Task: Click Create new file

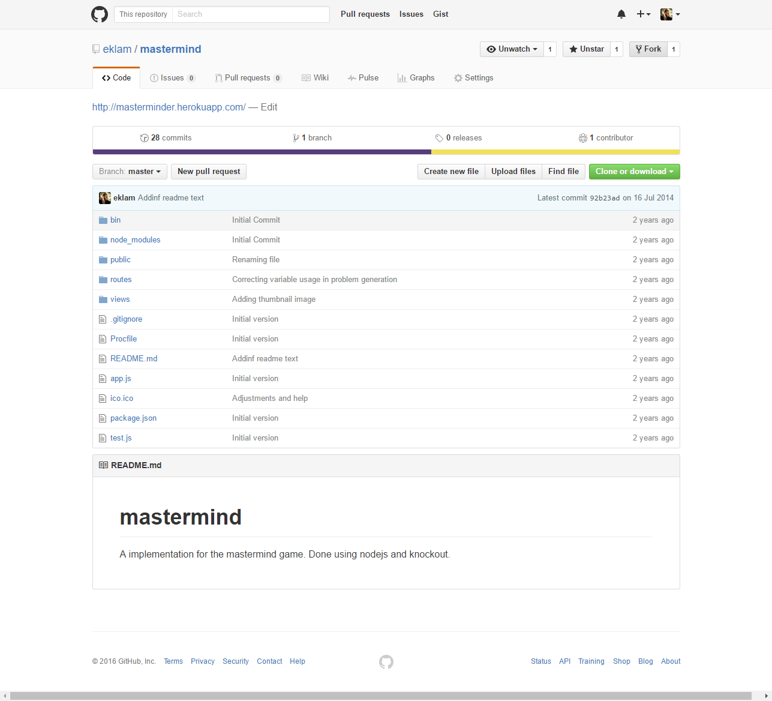Action: 451,172
